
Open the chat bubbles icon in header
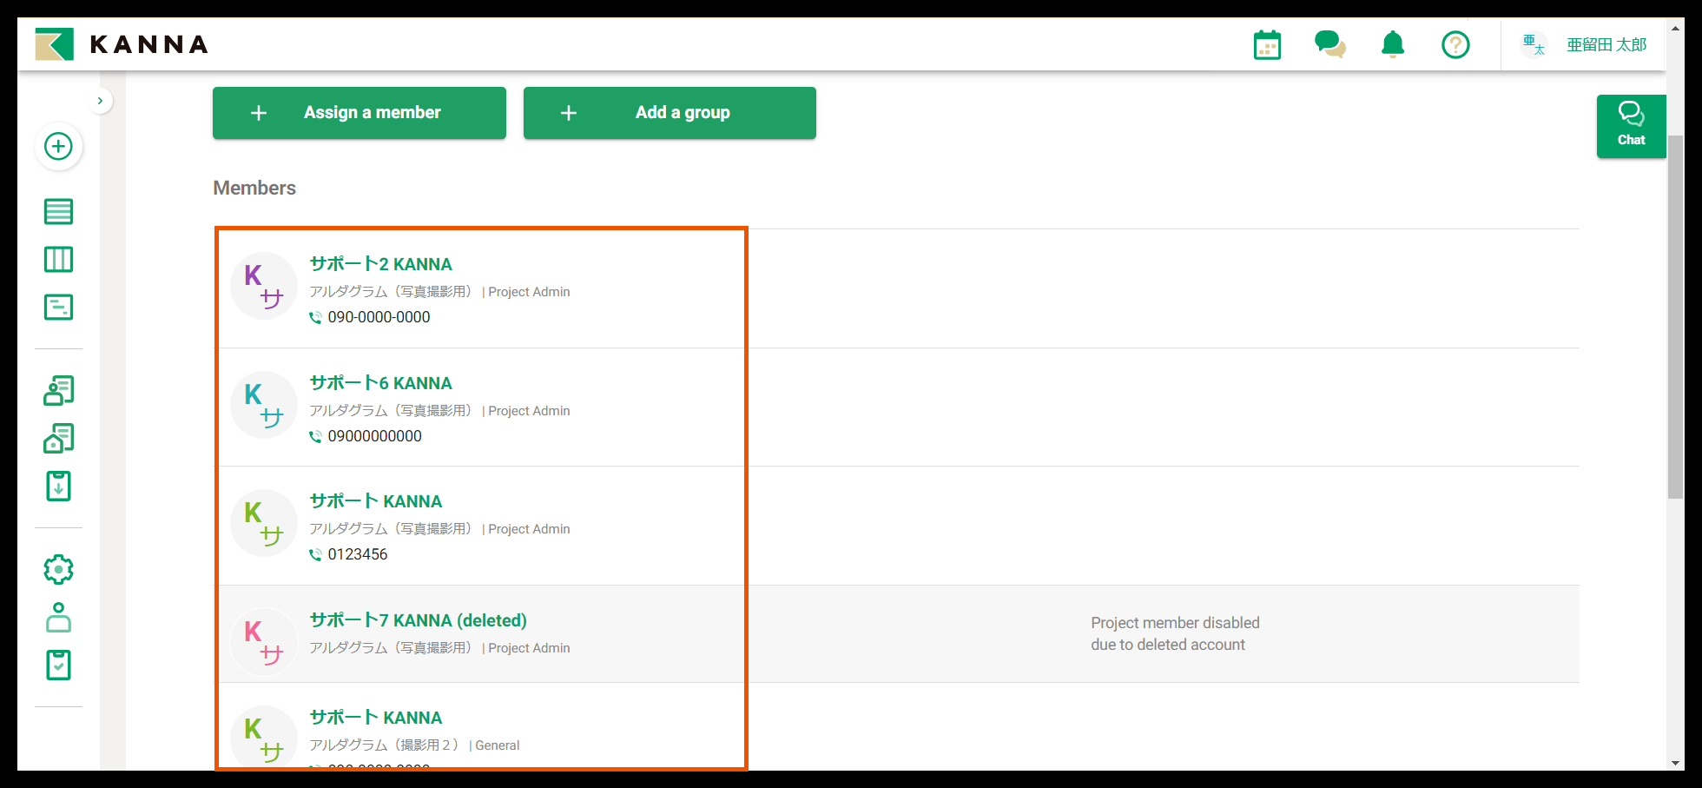coord(1329,44)
